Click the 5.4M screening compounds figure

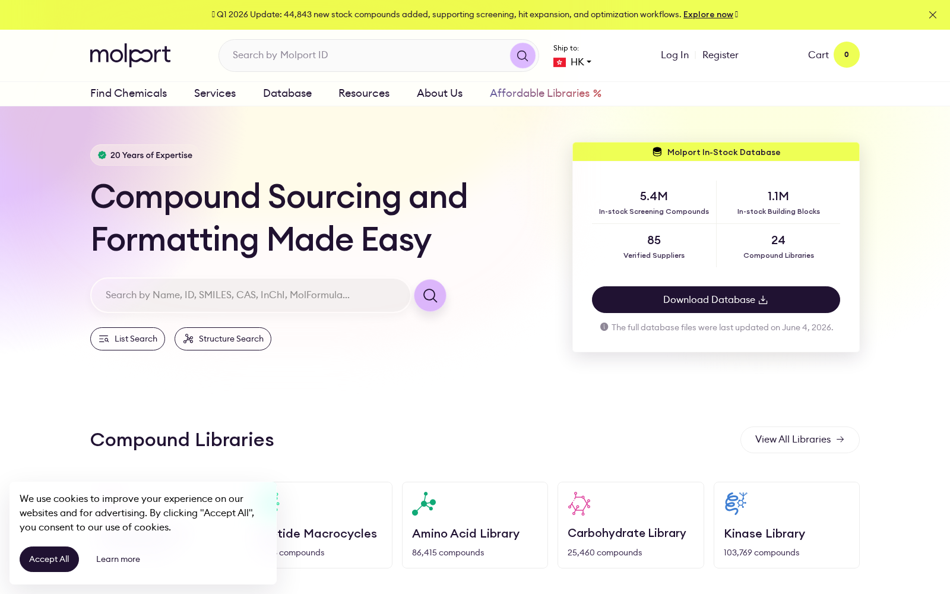point(654,196)
